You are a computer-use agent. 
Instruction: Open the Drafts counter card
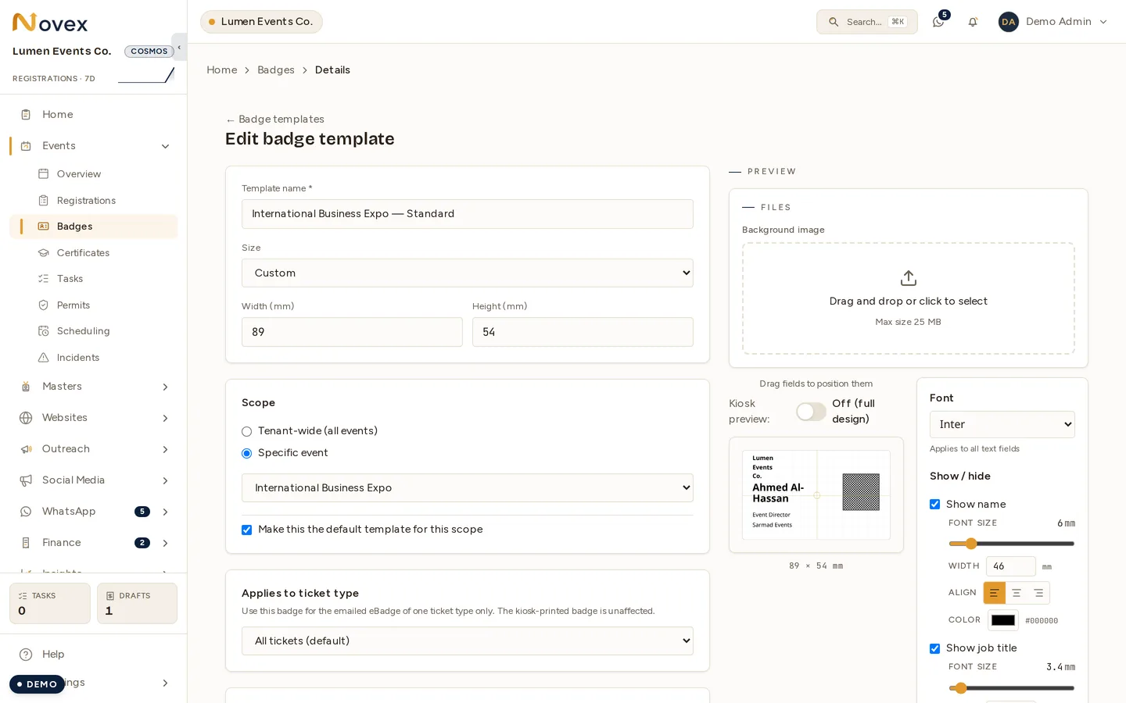pyautogui.click(x=137, y=603)
